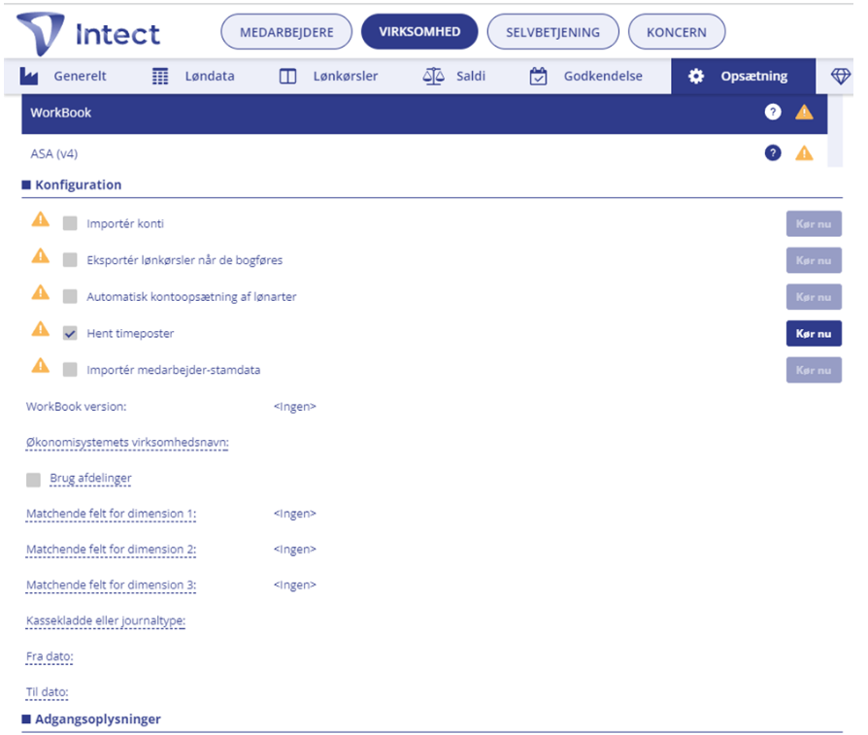Image resolution: width=868 pixels, height=735 pixels.
Task: Click Kassekladde eller journaltype label
Action: pyautogui.click(x=106, y=621)
